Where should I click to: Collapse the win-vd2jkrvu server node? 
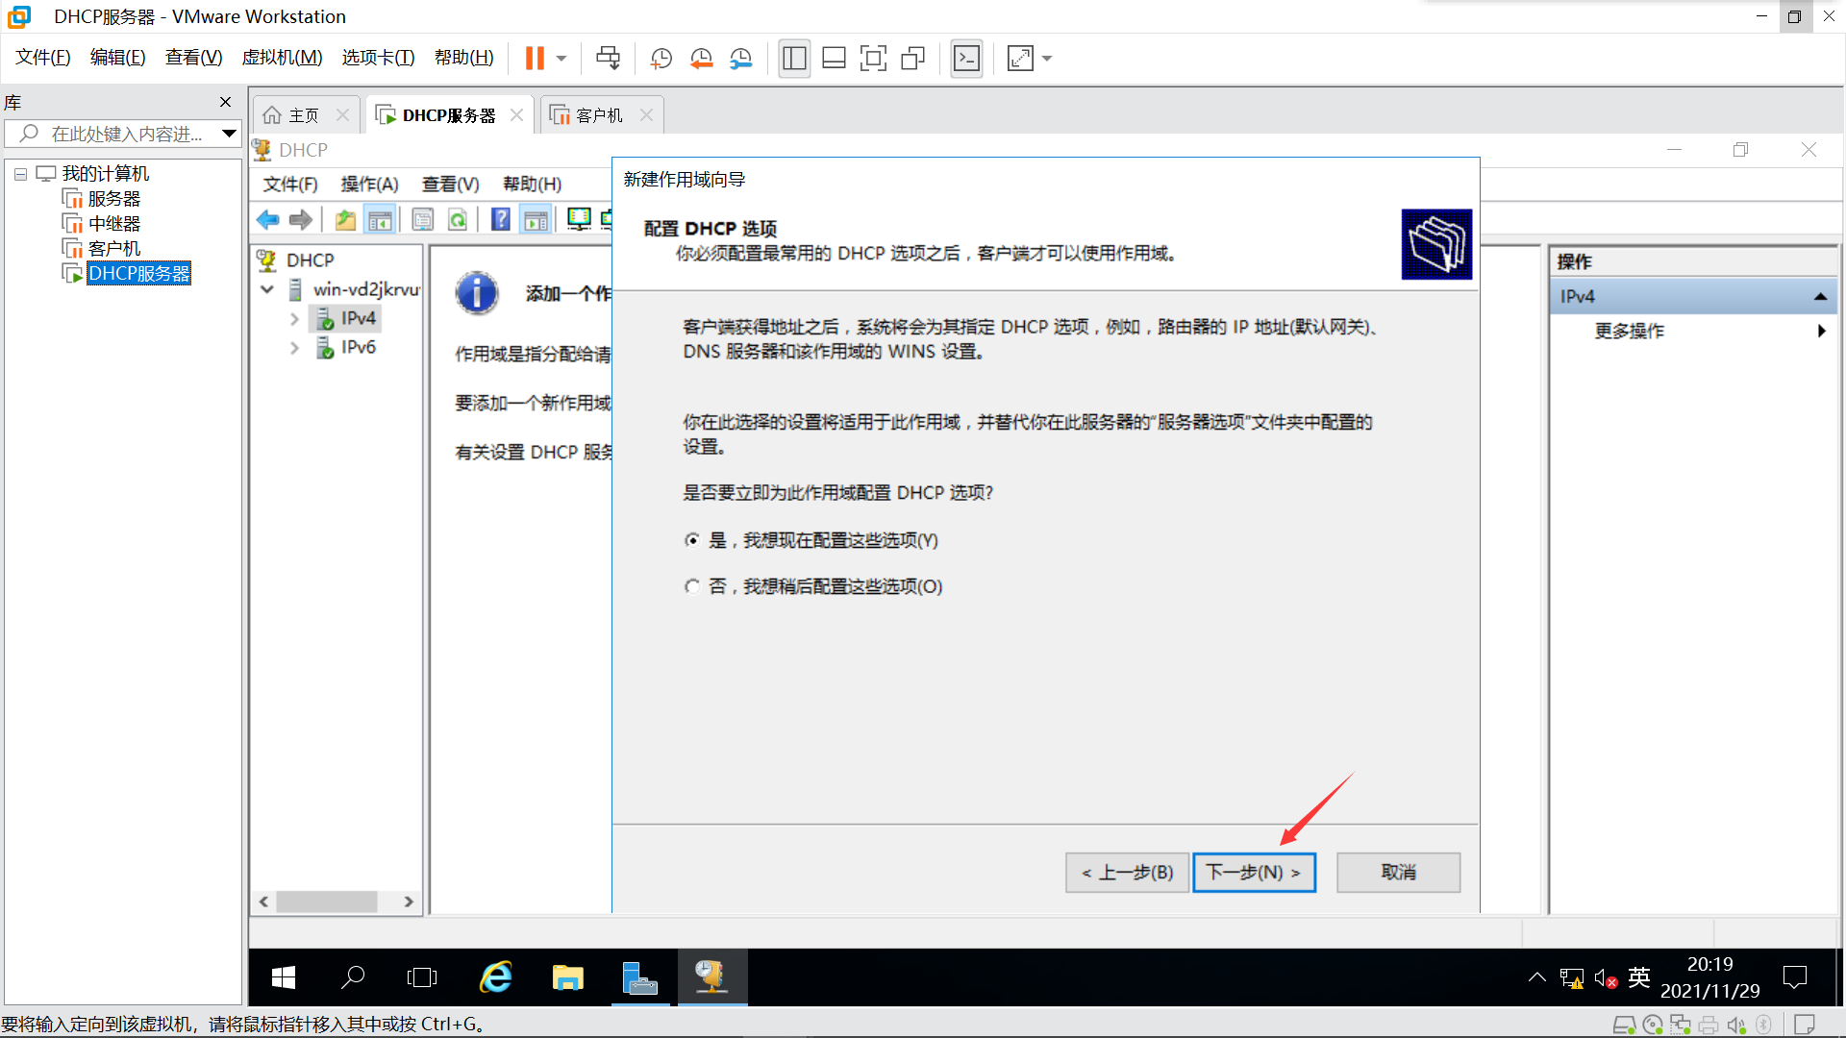point(267,289)
